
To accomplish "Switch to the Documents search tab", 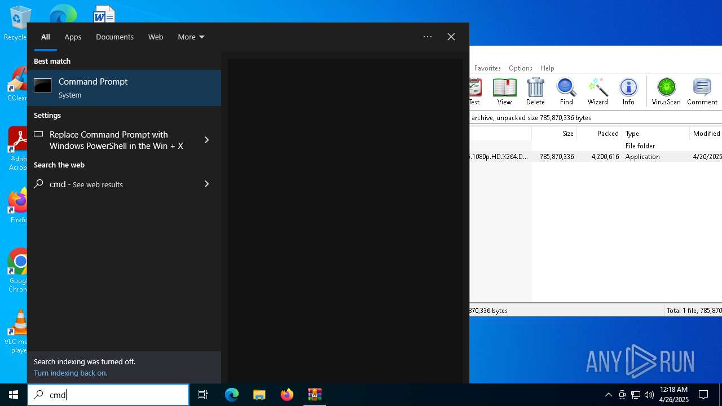I will click(115, 37).
